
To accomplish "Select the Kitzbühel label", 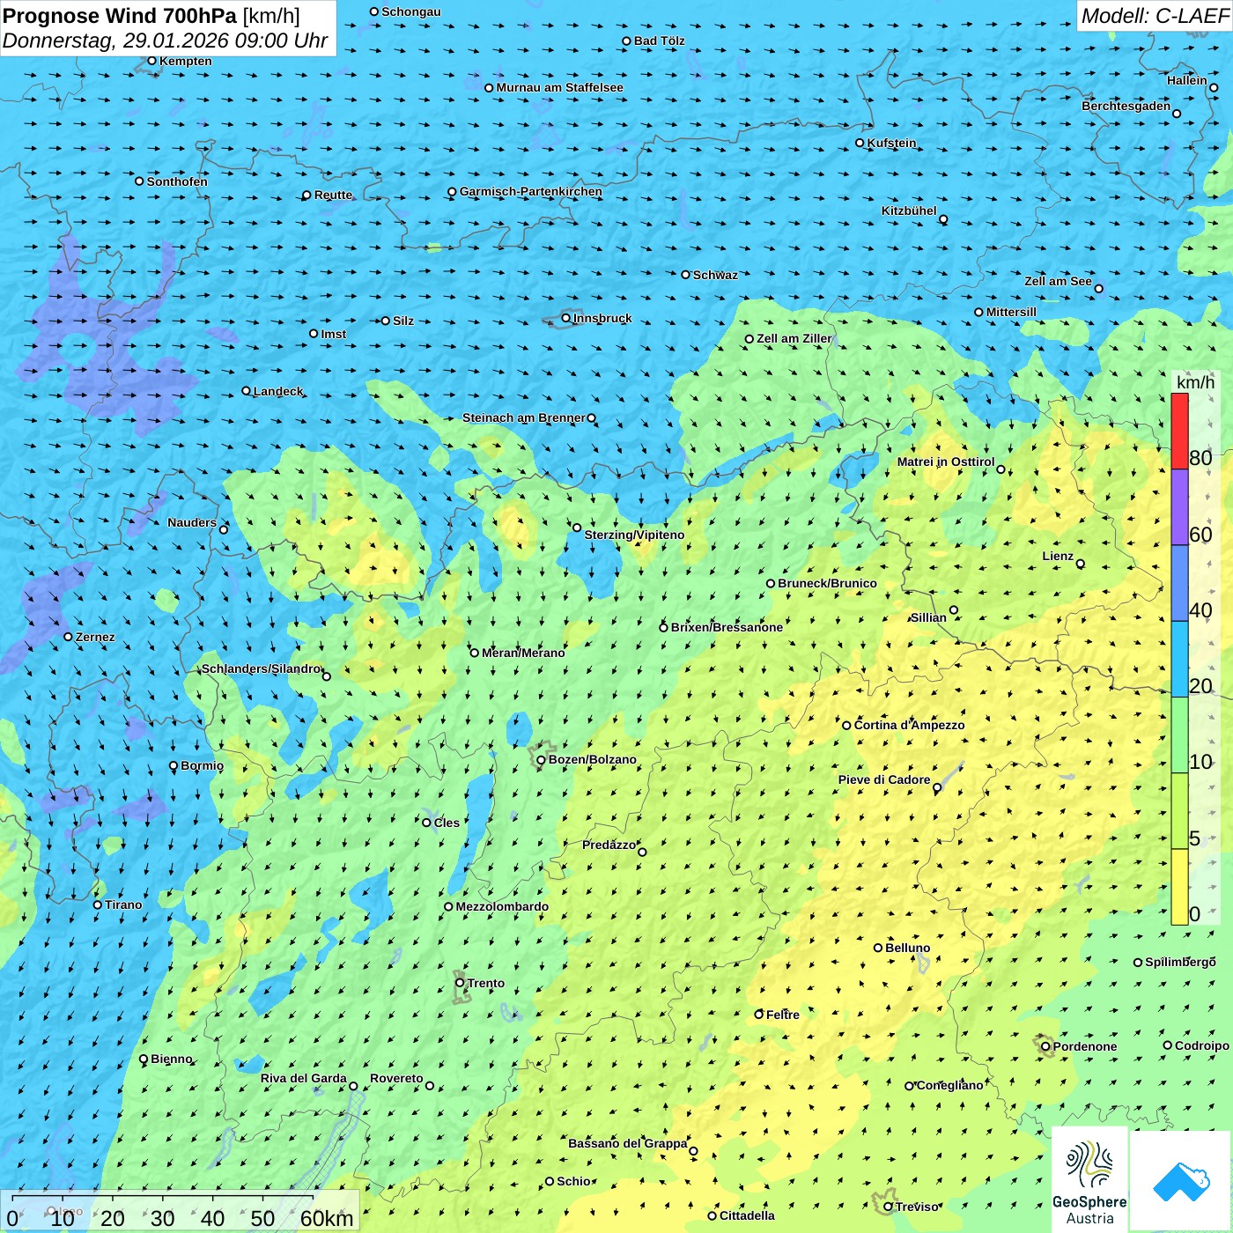I will (x=909, y=210).
